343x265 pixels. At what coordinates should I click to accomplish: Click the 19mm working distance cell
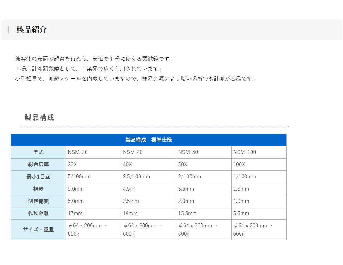[148, 214]
